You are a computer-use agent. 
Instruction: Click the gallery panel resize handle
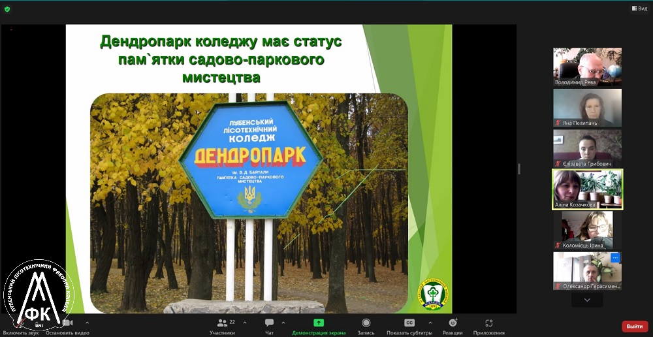click(x=519, y=168)
